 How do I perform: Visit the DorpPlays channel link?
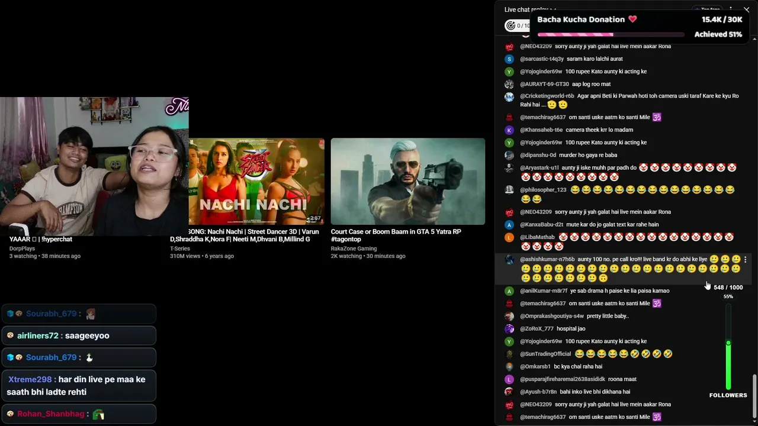tap(22, 248)
